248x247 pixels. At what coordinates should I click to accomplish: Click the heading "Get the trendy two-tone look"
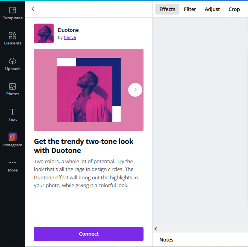[x=84, y=146]
